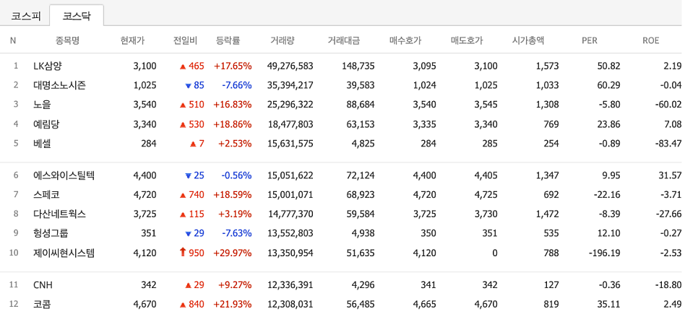Click 헝셩그룹's down-arrow next to 29

(188, 233)
